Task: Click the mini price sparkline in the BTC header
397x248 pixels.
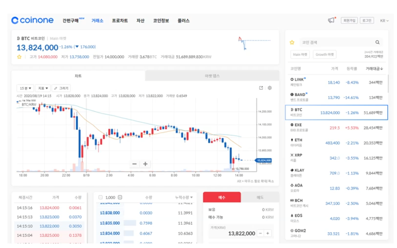Action: click(254, 43)
